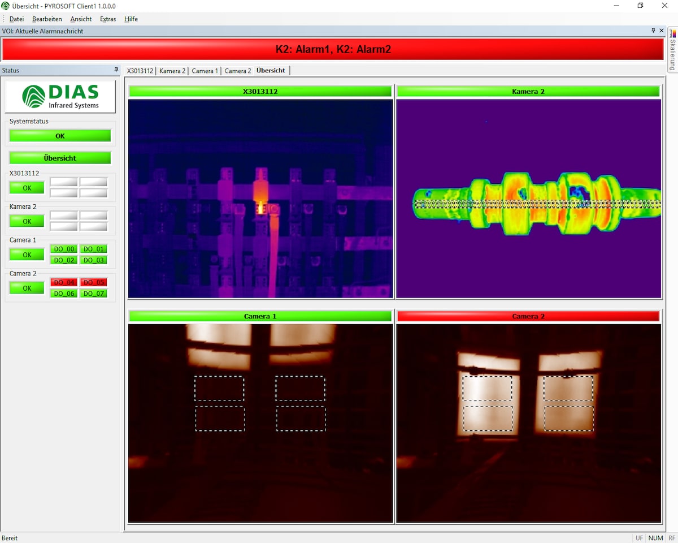Click the PYROSOFT app icon in title bar
The width and height of the screenshot is (678, 543).
6,6
